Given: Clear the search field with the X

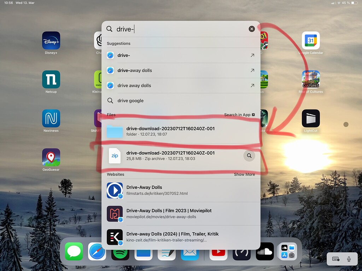Looking at the screenshot, I should (x=252, y=29).
